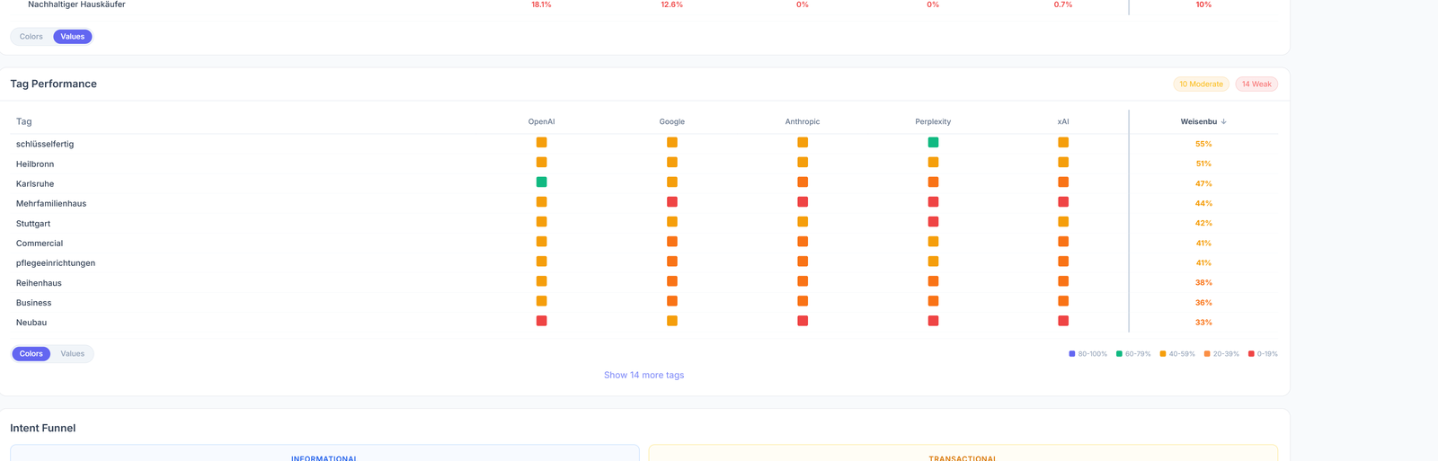The width and height of the screenshot is (1438, 461).
Task: Click the red Google square for Mehrfamilienhaus
Action: pyautogui.click(x=671, y=202)
